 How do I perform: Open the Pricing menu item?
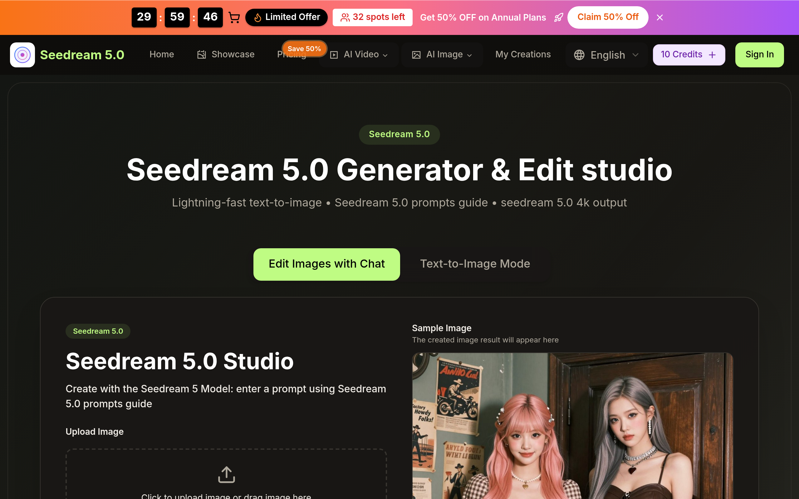(284, 57)
